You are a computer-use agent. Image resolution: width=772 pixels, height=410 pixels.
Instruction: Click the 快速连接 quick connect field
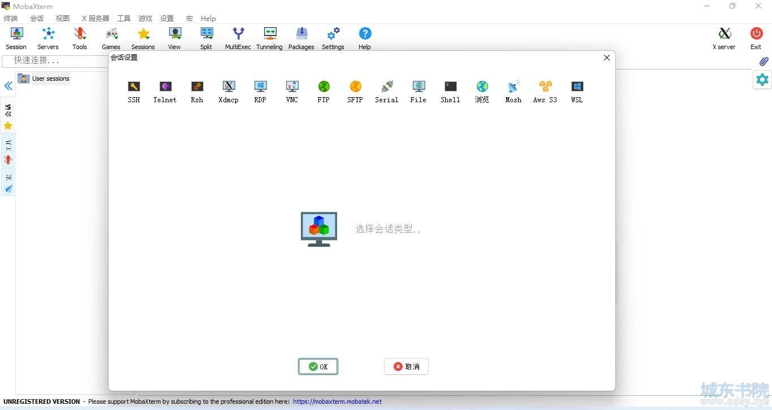point(57,60)
